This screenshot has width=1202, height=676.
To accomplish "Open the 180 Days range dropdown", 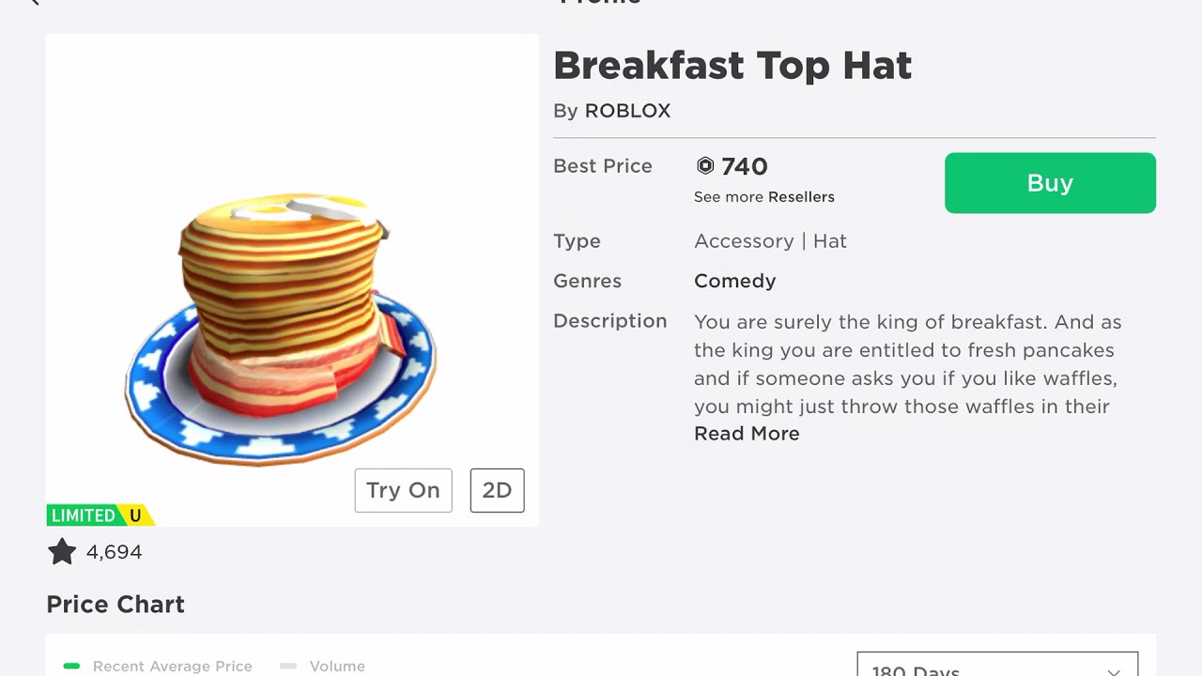I will [x=996, y=665].
